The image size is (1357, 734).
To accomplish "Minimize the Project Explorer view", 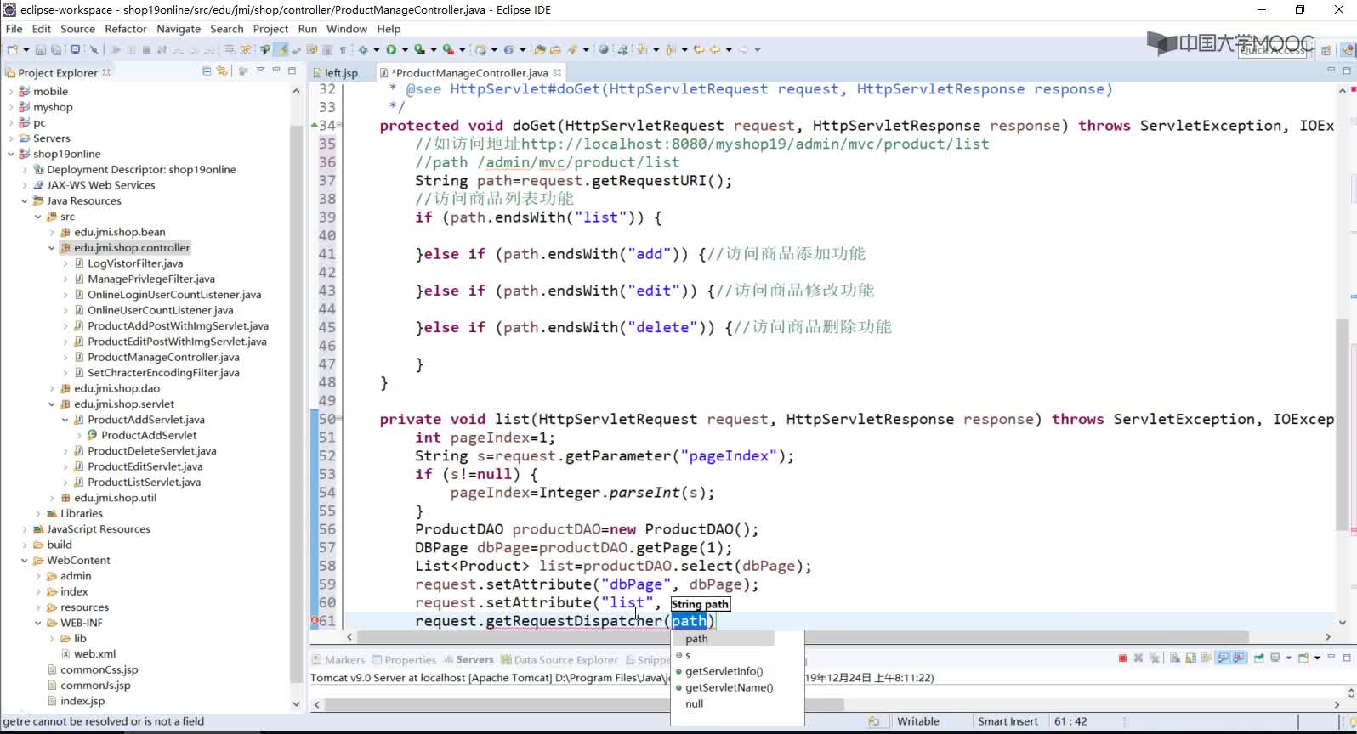I will (276, 71).
